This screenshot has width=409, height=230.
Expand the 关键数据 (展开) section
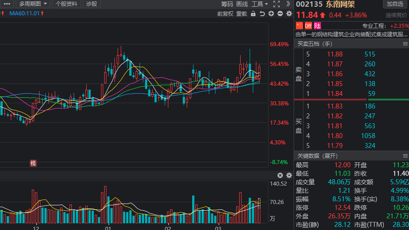pos(317,156)
